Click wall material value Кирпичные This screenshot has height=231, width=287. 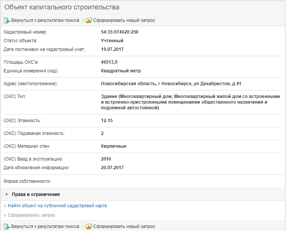pos(114,146)
